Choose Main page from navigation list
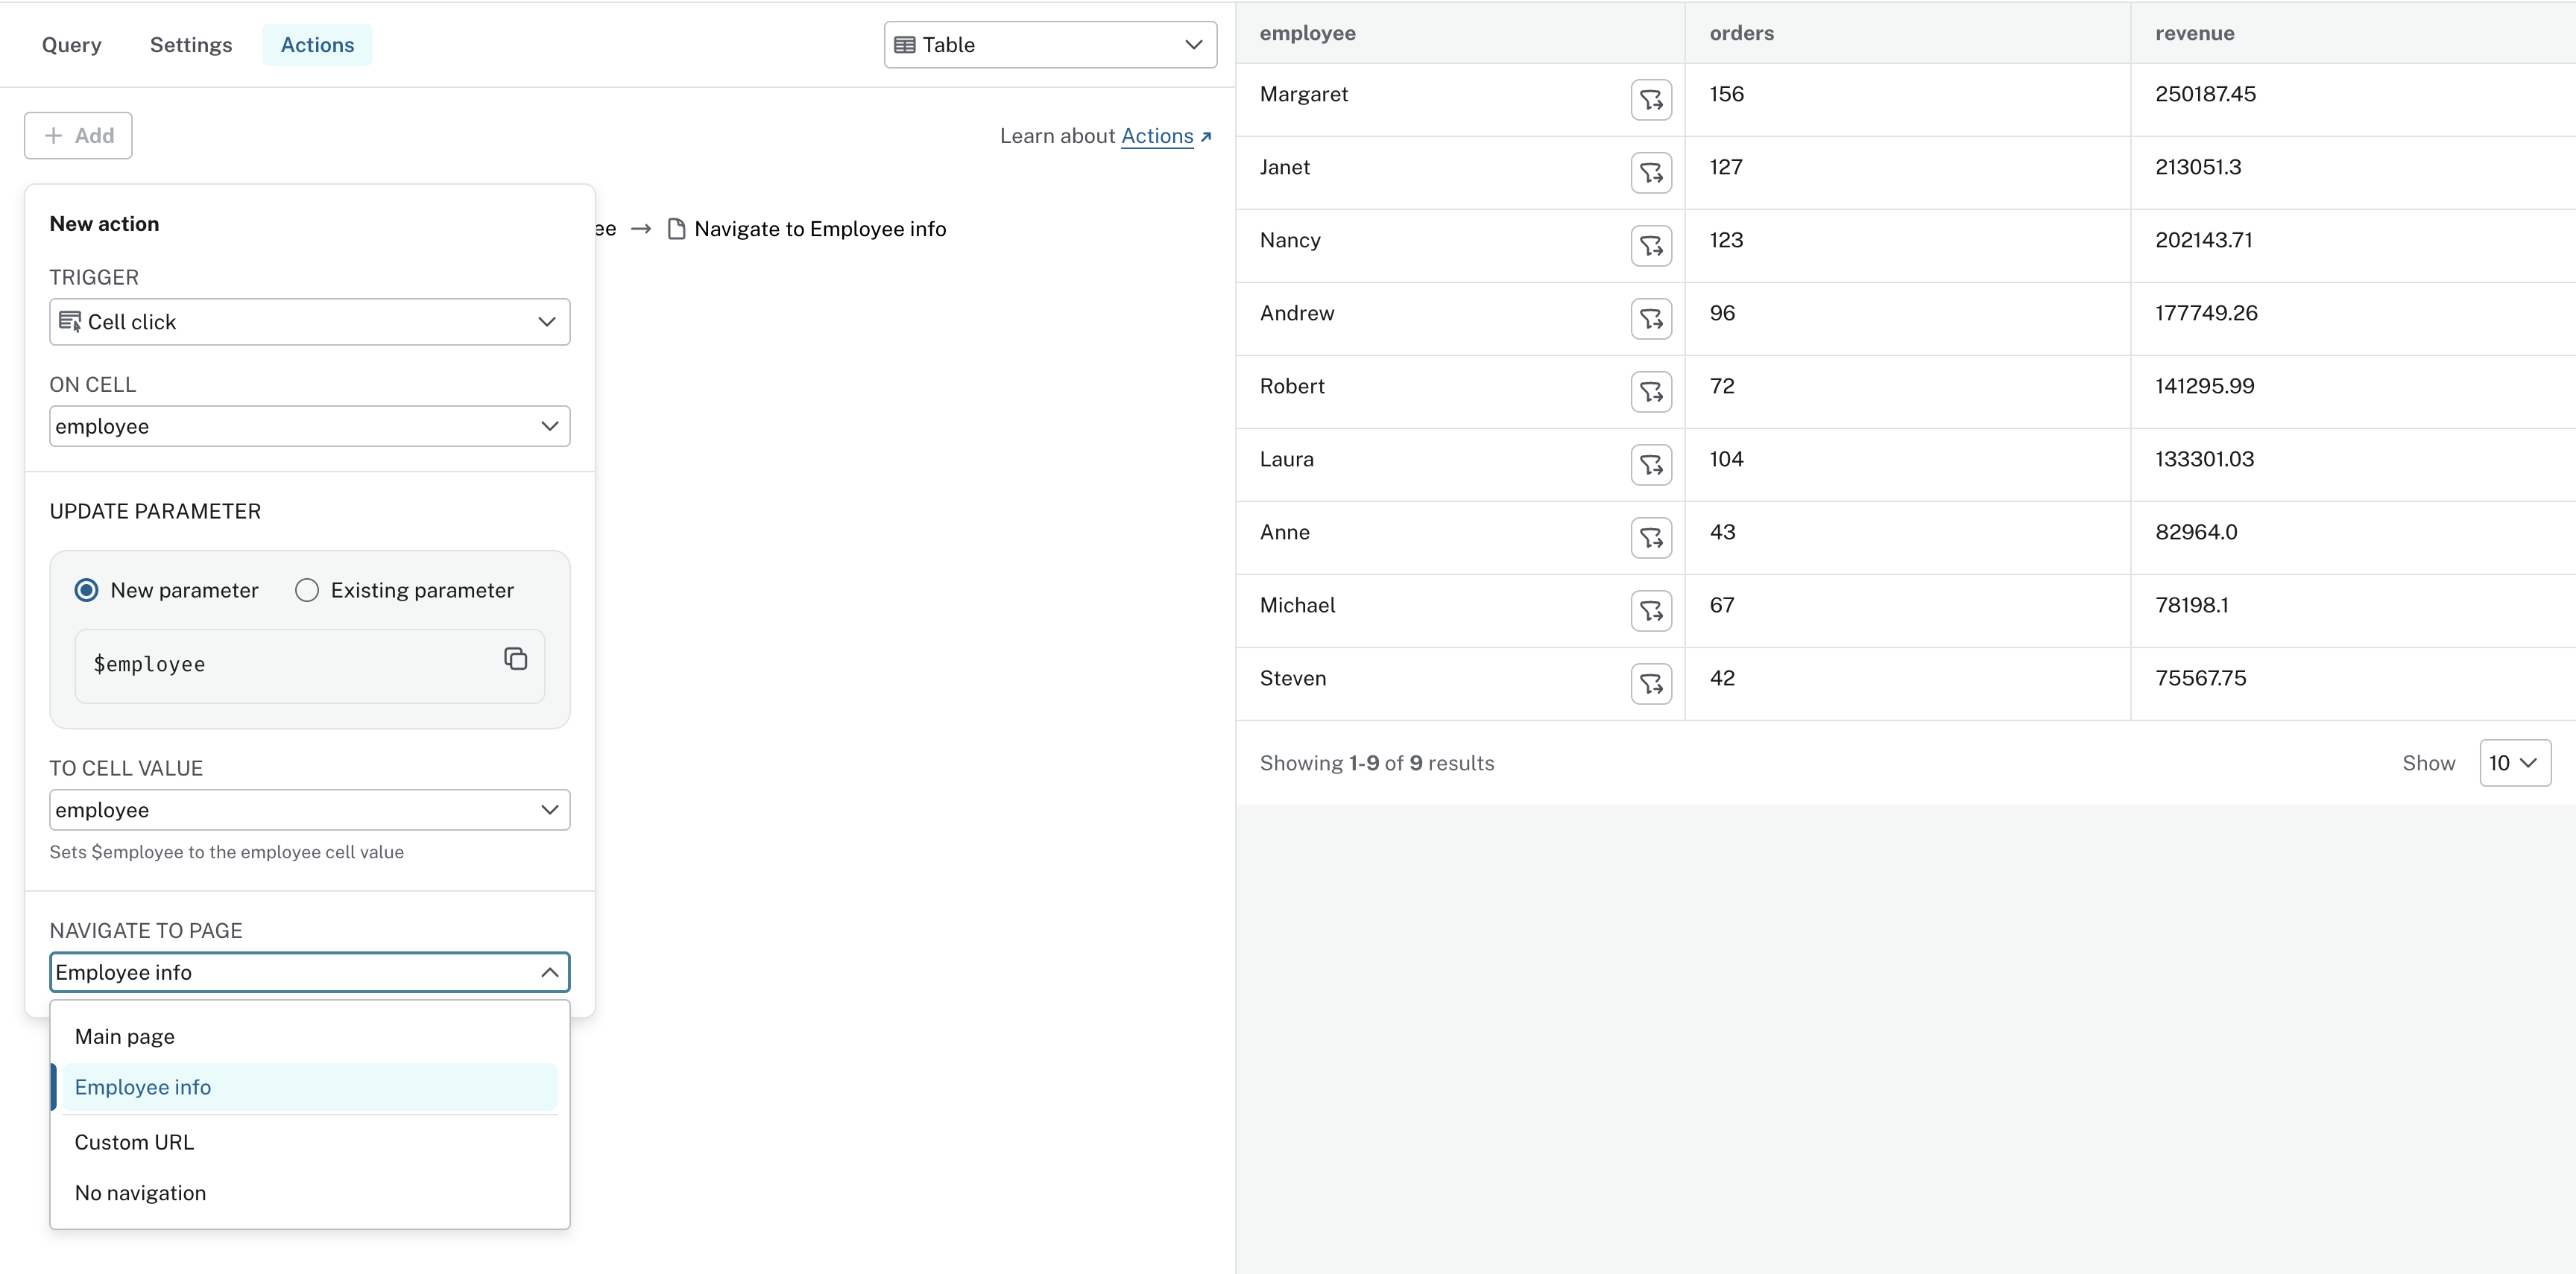Viewport: 2576px width, 1274px height. [125, 1036]
